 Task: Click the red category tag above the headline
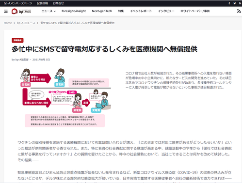pos(17,40)
